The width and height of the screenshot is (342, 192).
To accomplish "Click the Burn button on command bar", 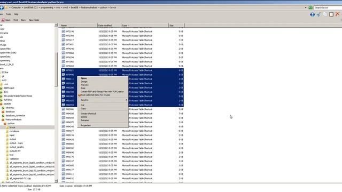I will (24, 20).
